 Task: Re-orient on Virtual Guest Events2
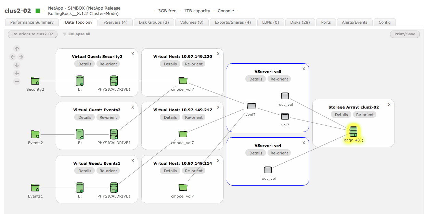pos(108,117)
